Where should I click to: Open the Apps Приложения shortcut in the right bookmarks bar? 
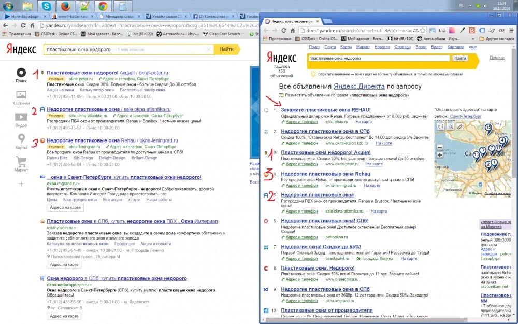pyautogui.click(x=277, y=39)
